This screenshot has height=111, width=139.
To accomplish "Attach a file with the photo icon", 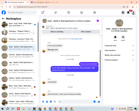I will (x=47, y=102).
